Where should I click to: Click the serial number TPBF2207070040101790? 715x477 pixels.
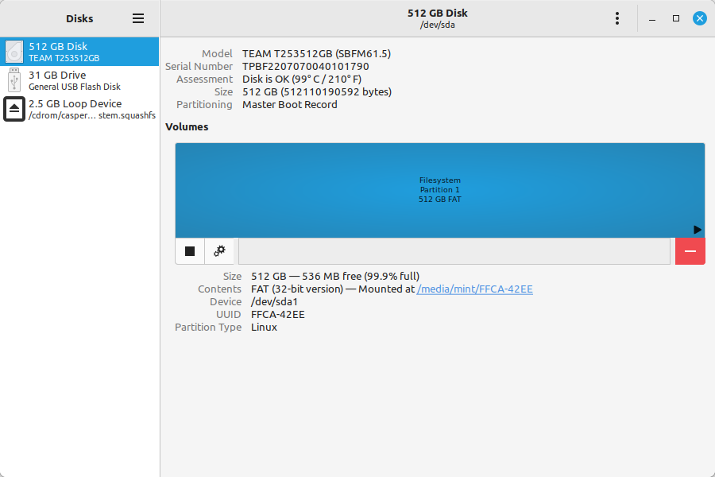(306, 66)
